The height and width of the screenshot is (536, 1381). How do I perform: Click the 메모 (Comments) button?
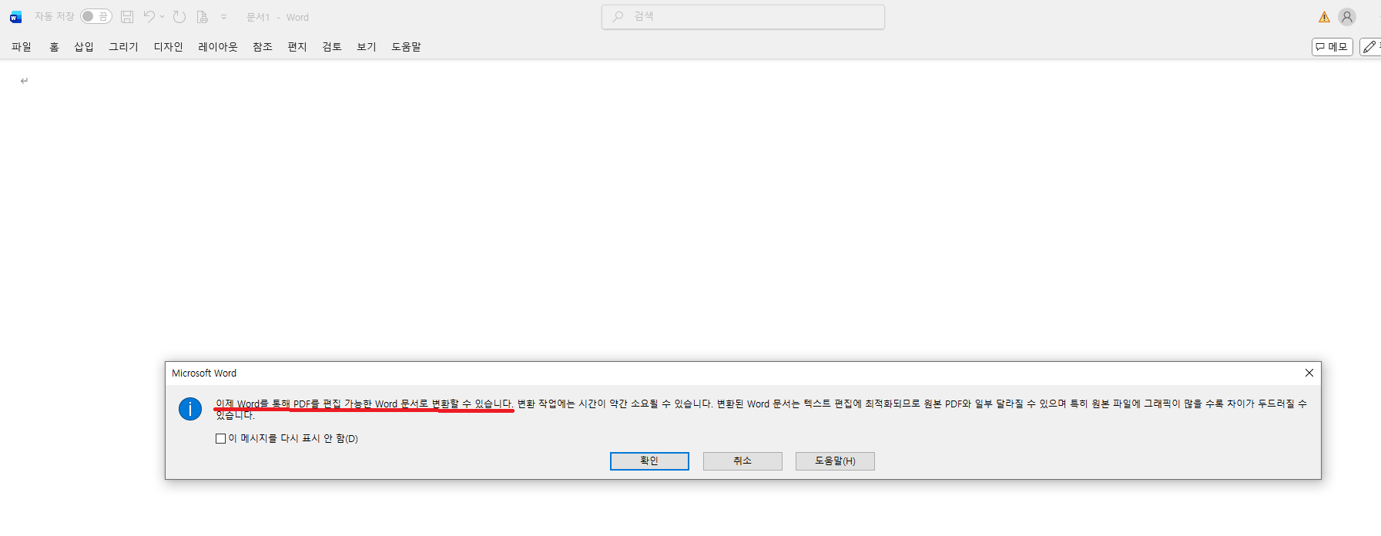coord(1332,47)
